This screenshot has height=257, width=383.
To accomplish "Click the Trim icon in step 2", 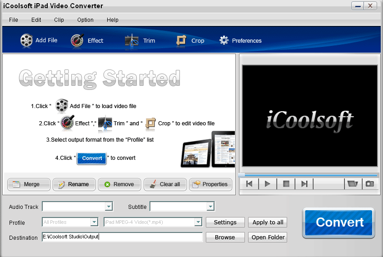I will point(105,123).
